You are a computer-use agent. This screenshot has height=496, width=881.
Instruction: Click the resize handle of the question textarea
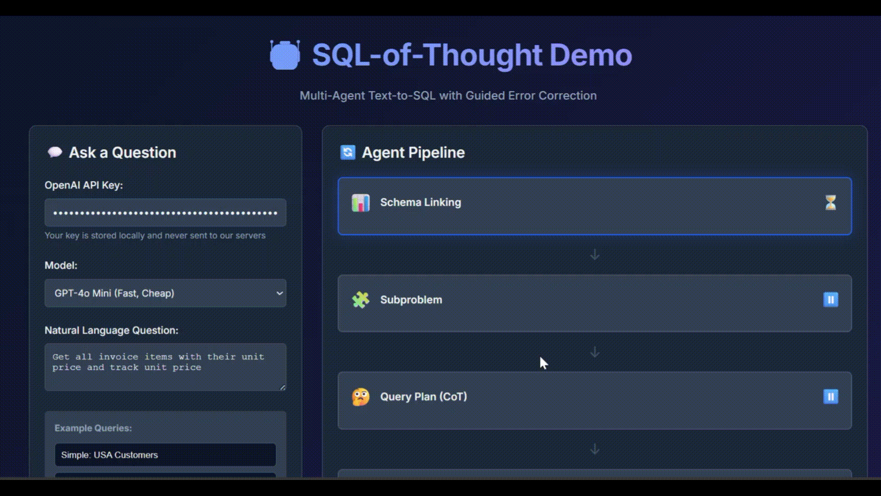[x=283, y=388]
